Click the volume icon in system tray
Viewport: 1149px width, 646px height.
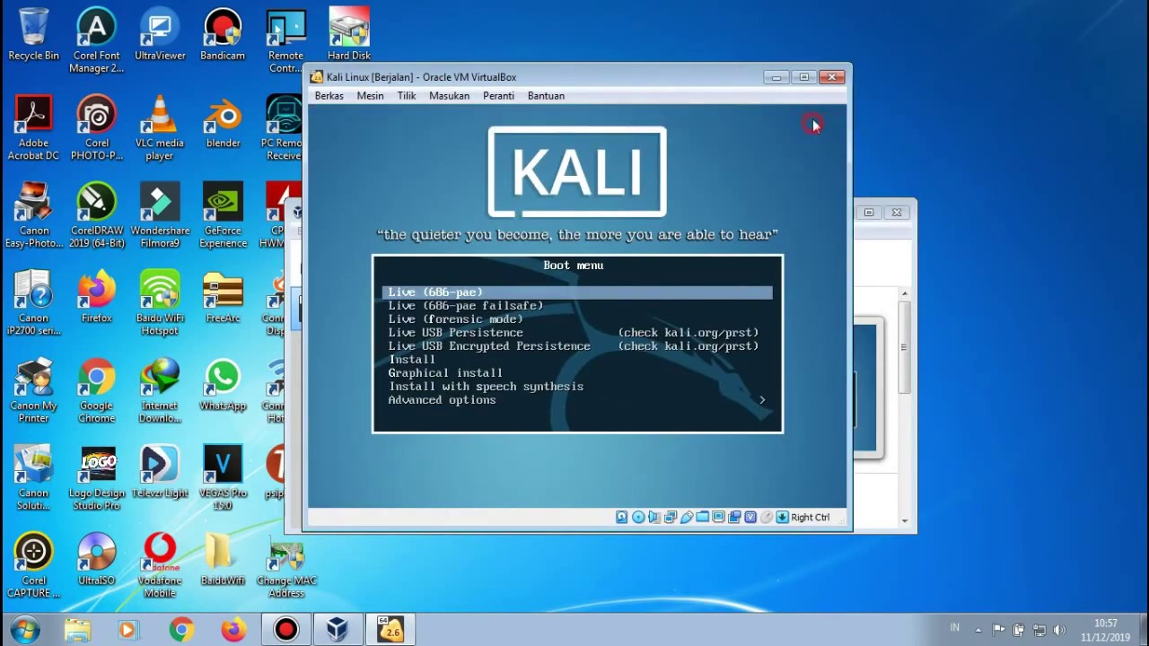click(1060, 630)
